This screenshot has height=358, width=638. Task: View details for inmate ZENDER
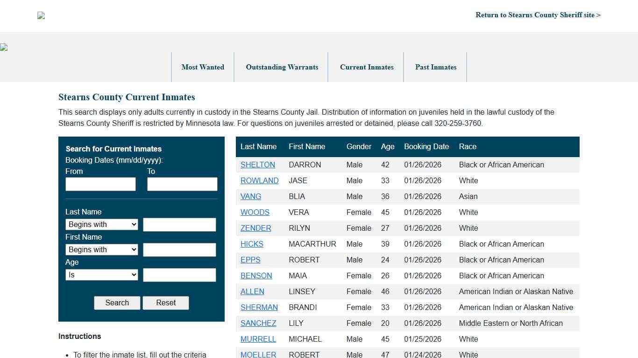tap(255, 228)
